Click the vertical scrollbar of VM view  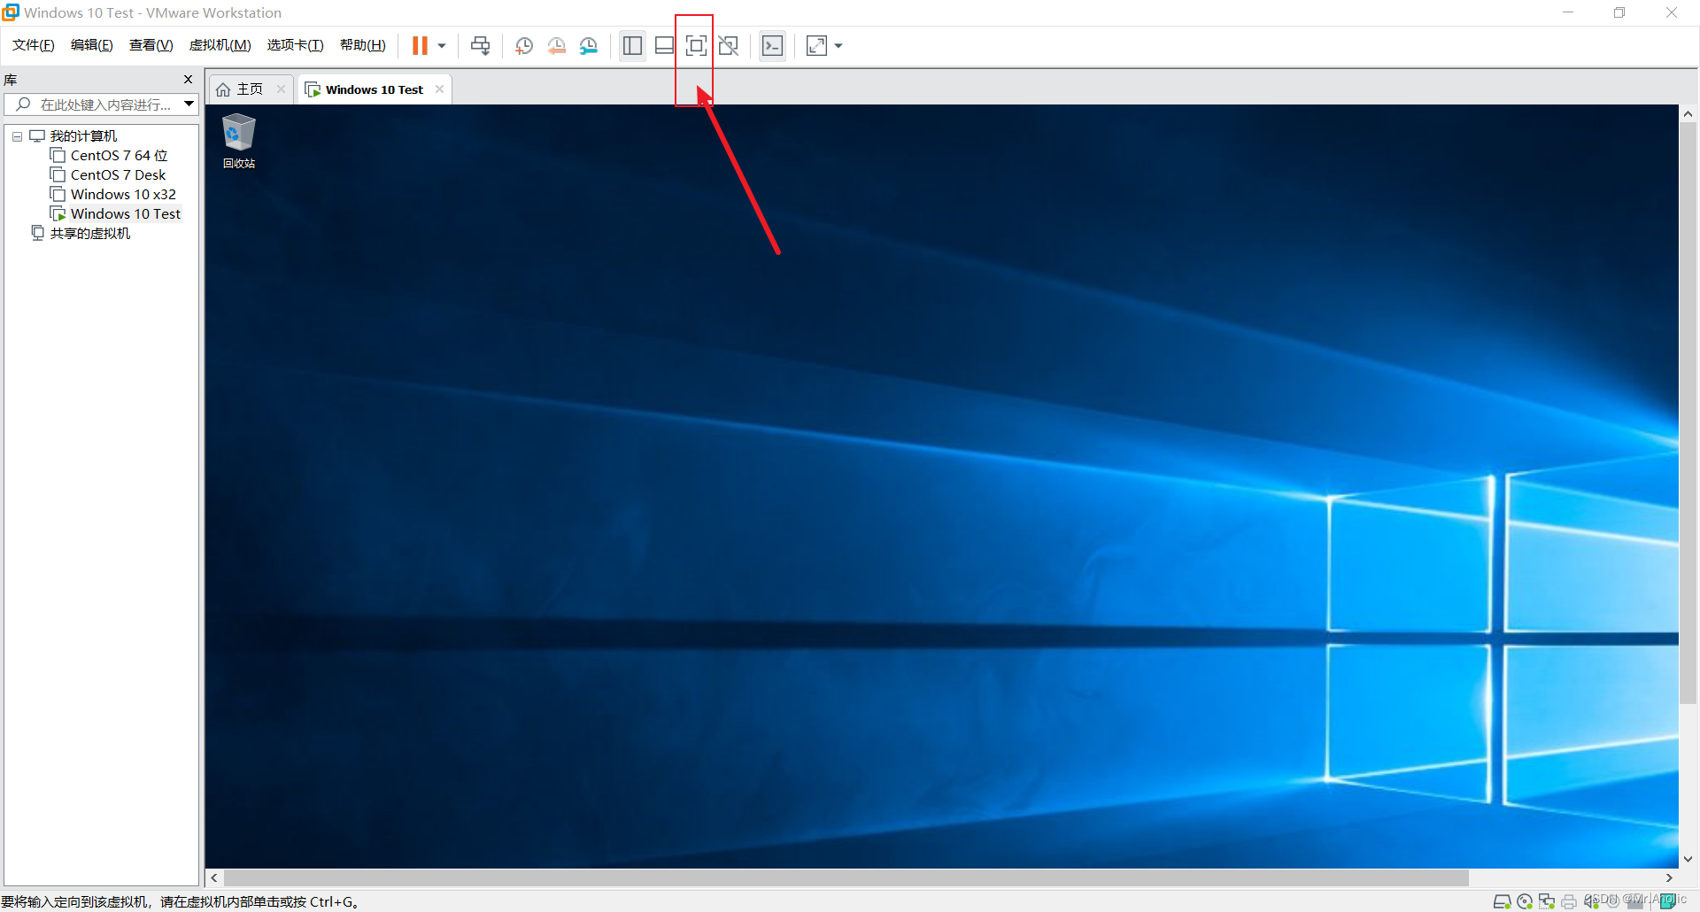pyautogui.click(x=1688, y=413)
